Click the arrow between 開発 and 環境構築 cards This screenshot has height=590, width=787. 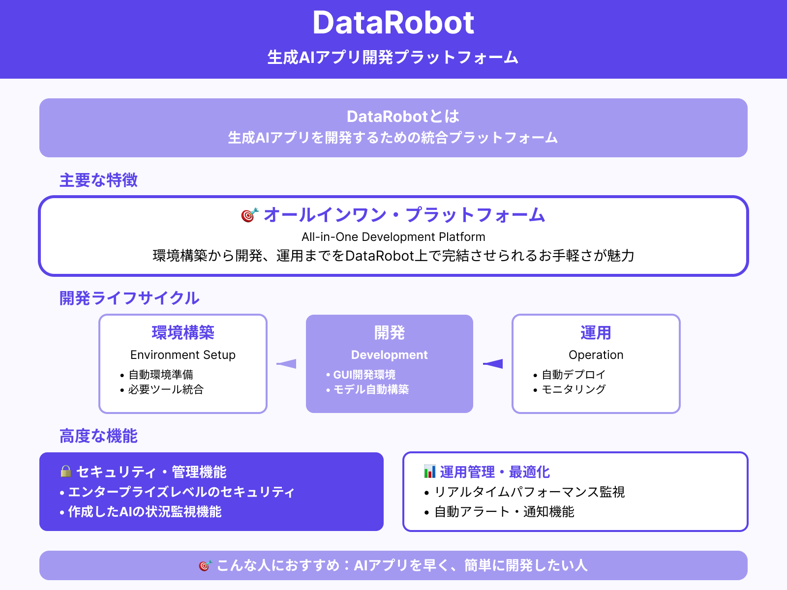[x=285, y=363]
